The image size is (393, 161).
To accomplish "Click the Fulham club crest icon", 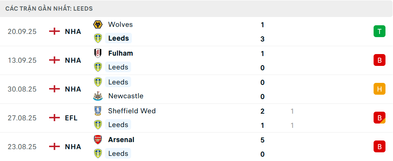I will tap(97, 53).
